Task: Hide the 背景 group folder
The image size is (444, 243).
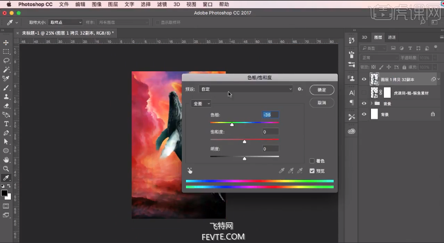Action: pos(364,103)
